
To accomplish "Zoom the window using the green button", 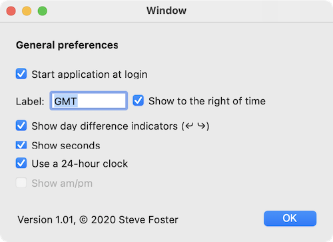I will [x=43, y=11].
